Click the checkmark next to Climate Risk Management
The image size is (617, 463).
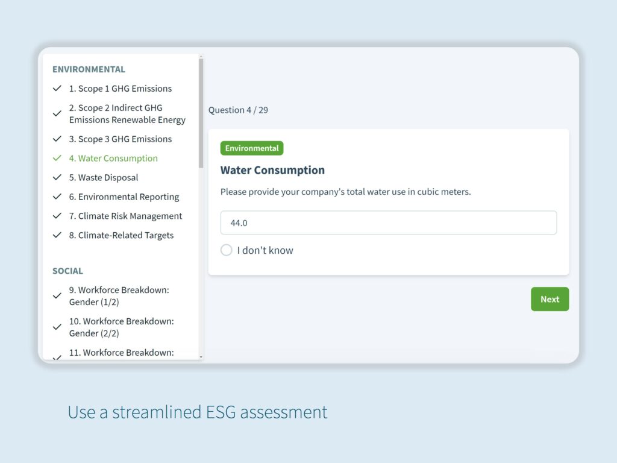tap(57, 216)
